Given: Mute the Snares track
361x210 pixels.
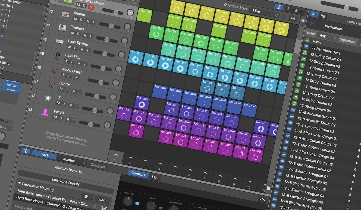Looking at the screenshot, I should [x=76, y=19].
